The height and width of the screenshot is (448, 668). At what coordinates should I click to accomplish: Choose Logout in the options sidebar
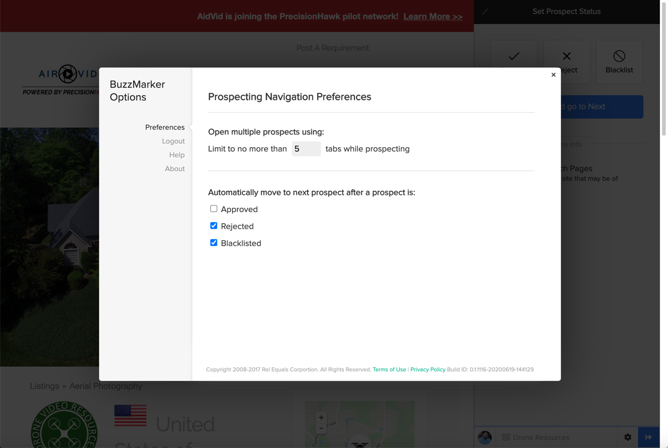(x=173, y=141)
